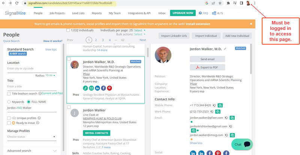The height and width of the screenshot is (155, 300).
Task: Select the Keywords radio button
Action: point(9,101)
